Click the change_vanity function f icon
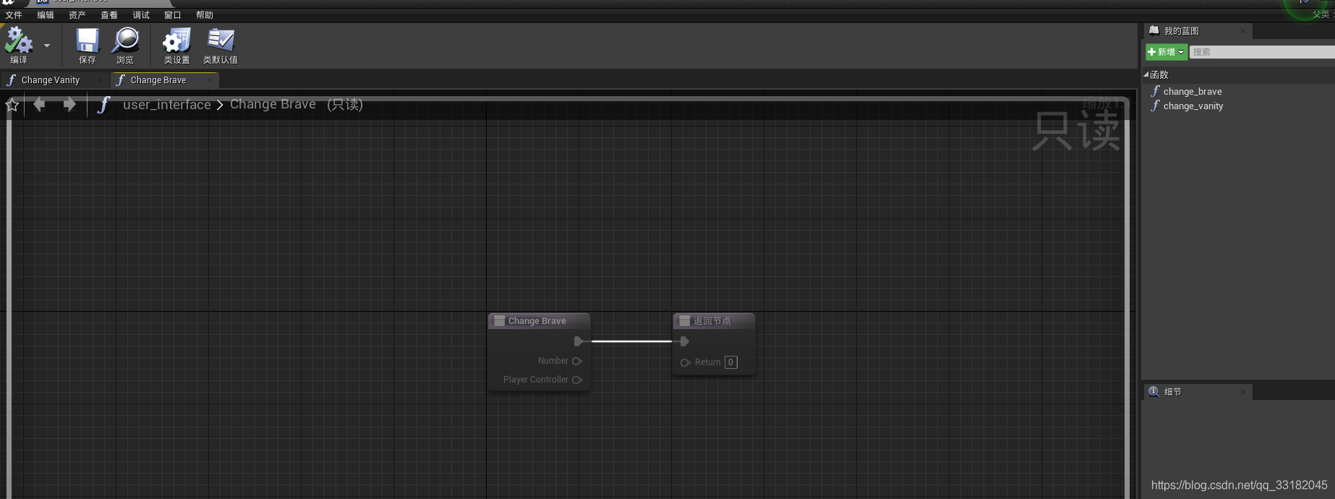Screen dimensions: 1335x499 coord(1156,106)
